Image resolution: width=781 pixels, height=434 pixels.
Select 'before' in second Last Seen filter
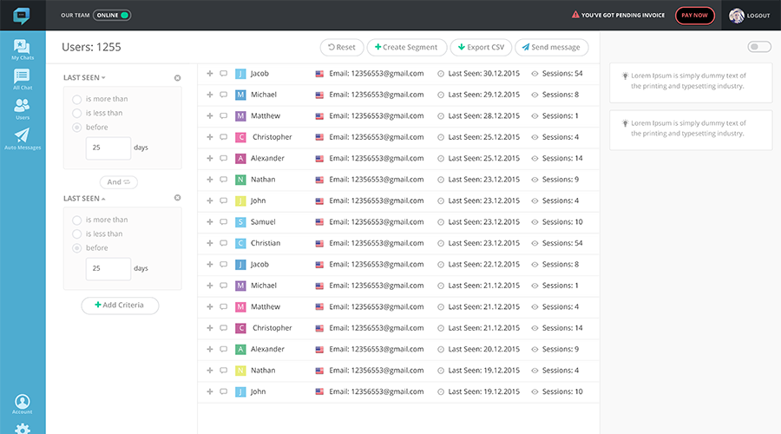coord(76,248)
